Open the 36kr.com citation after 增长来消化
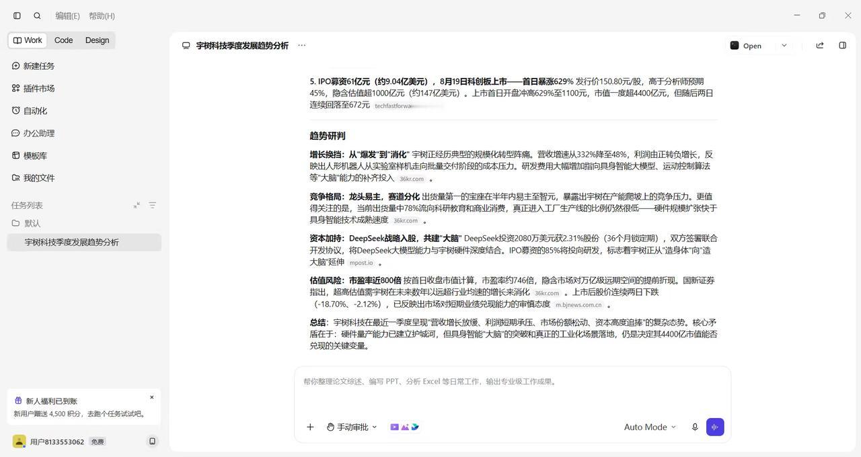This screenshot has height=457, width=861. point(546,293)
